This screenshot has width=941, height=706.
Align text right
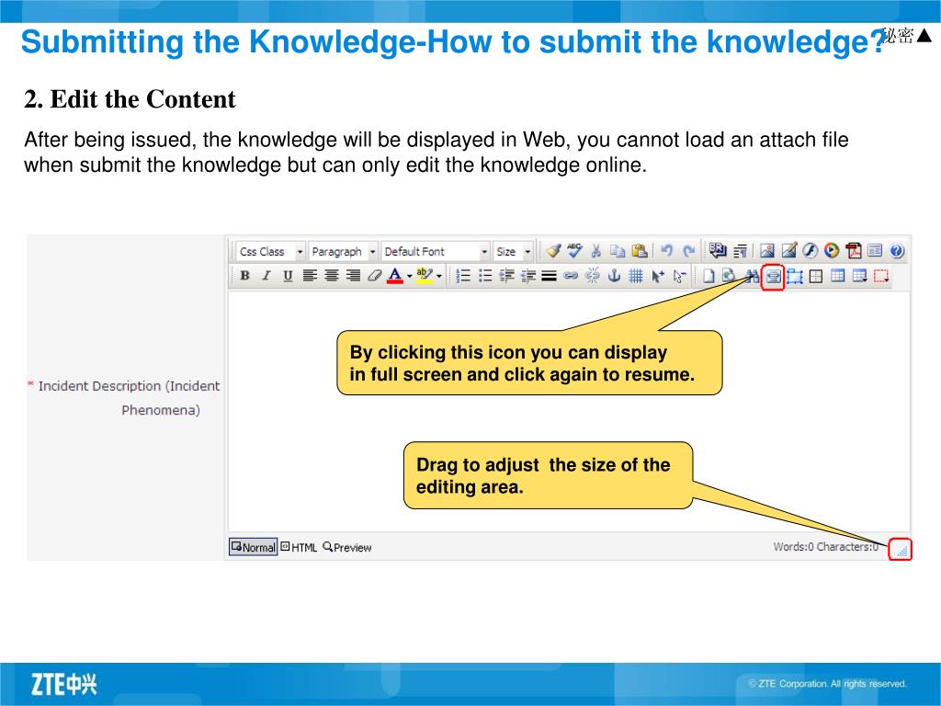pyautogui.click(x=354, y=276)
